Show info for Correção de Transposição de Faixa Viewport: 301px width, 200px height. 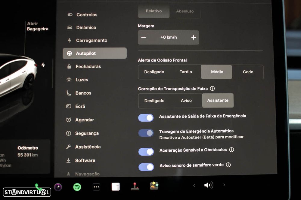coord(212,89)
